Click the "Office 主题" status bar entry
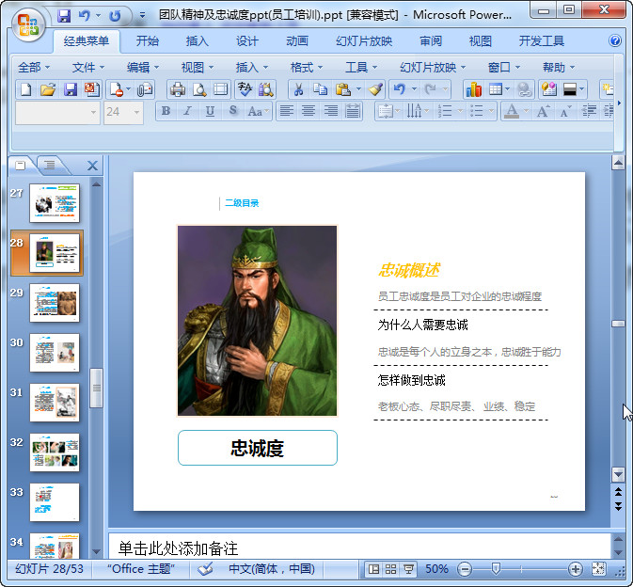Screen dimensions: 633x587 [141, 569]
